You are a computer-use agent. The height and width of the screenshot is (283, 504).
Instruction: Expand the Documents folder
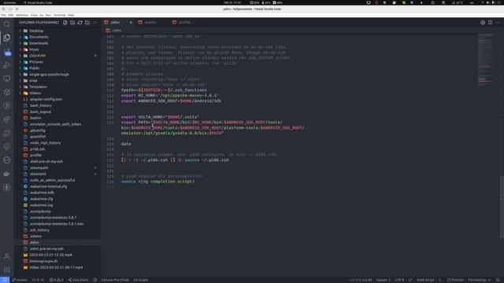(39, 37)
